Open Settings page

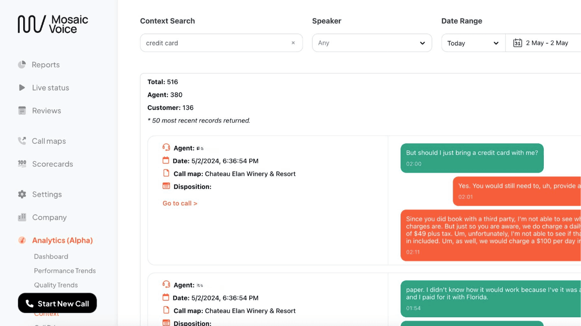click(x=47, y=194)
